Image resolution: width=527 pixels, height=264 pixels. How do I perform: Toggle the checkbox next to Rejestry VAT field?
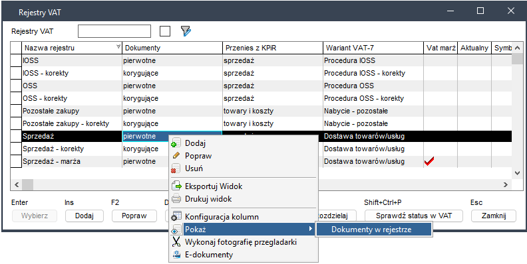click(165, 31)
